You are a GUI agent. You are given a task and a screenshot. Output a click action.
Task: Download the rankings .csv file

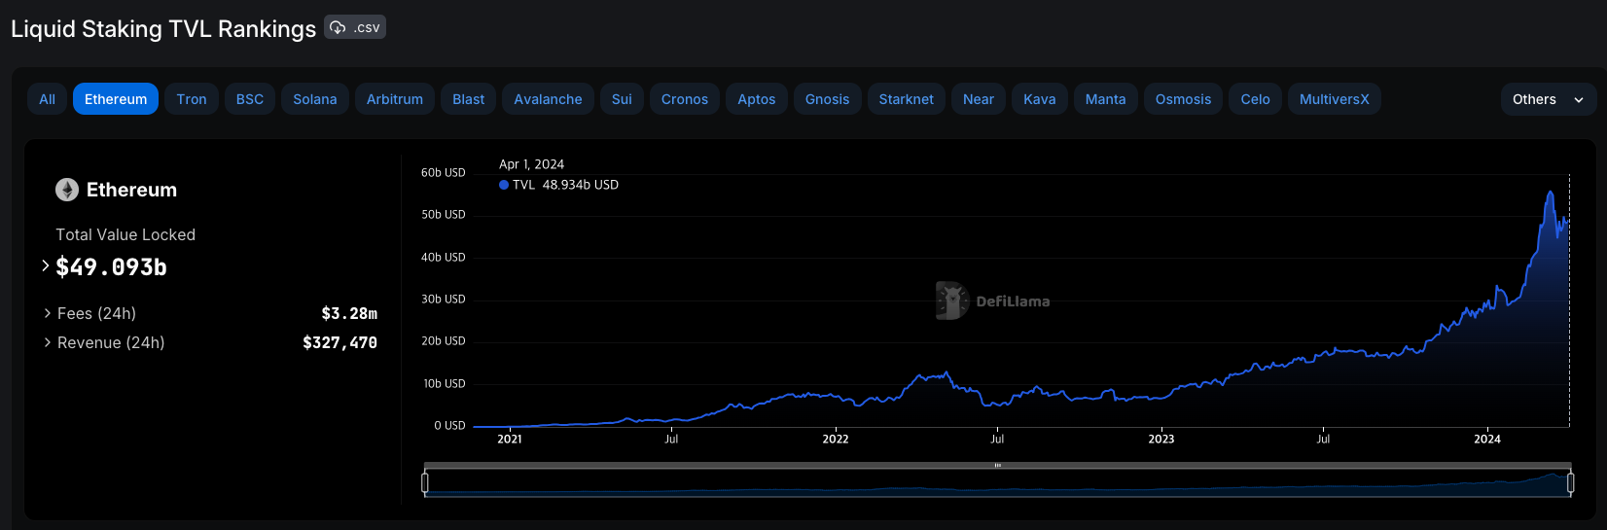[x=355, y=27]
